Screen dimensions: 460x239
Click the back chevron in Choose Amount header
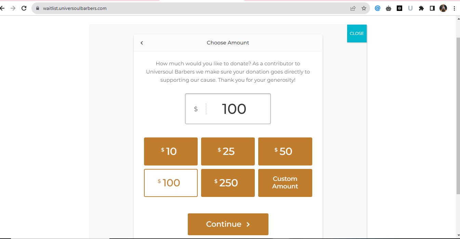[142, 43]
